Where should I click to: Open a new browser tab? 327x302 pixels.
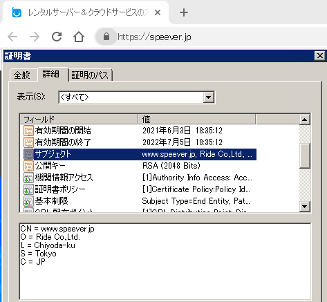(184, 12)
